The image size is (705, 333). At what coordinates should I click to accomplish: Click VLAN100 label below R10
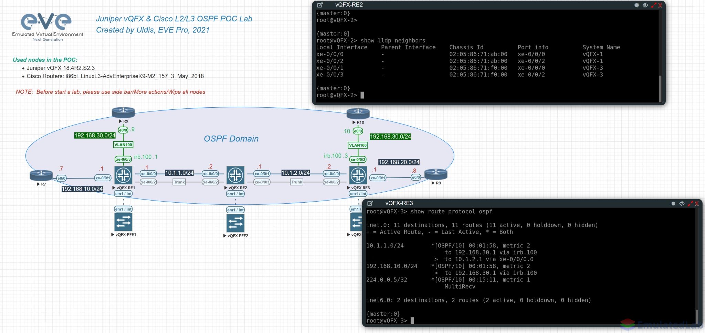pyautogui.click(x=358, y=145)
